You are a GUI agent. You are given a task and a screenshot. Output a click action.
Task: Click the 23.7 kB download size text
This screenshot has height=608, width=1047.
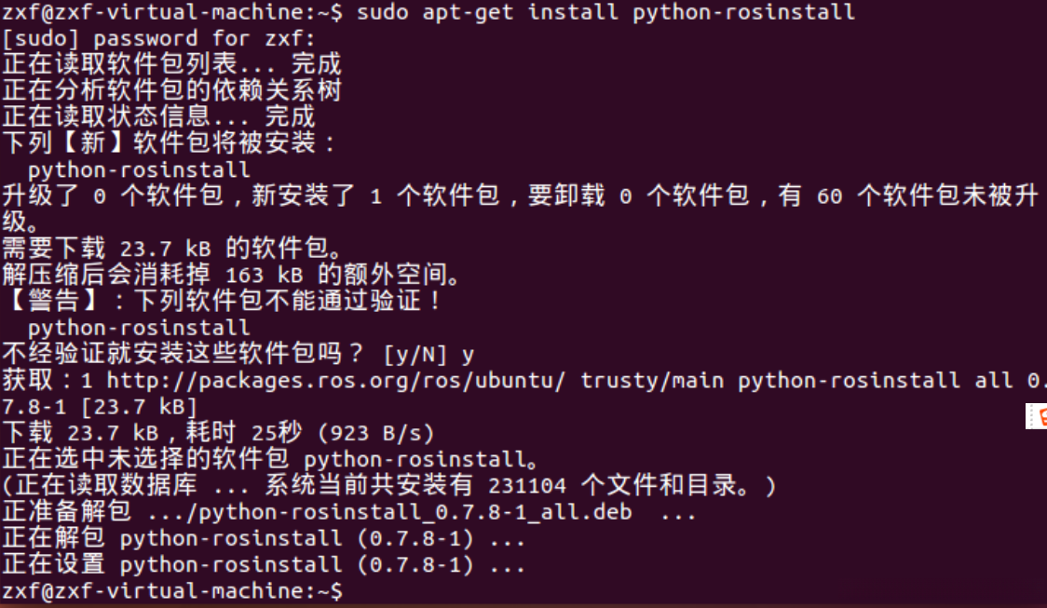166,249
